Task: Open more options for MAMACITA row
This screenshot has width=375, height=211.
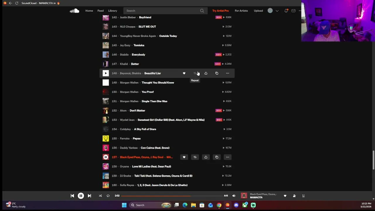Action: point(228,157)
